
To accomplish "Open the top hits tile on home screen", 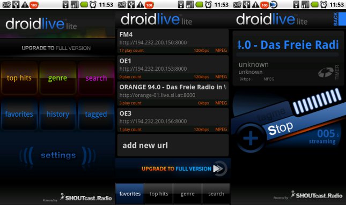I will coord(19,78).
